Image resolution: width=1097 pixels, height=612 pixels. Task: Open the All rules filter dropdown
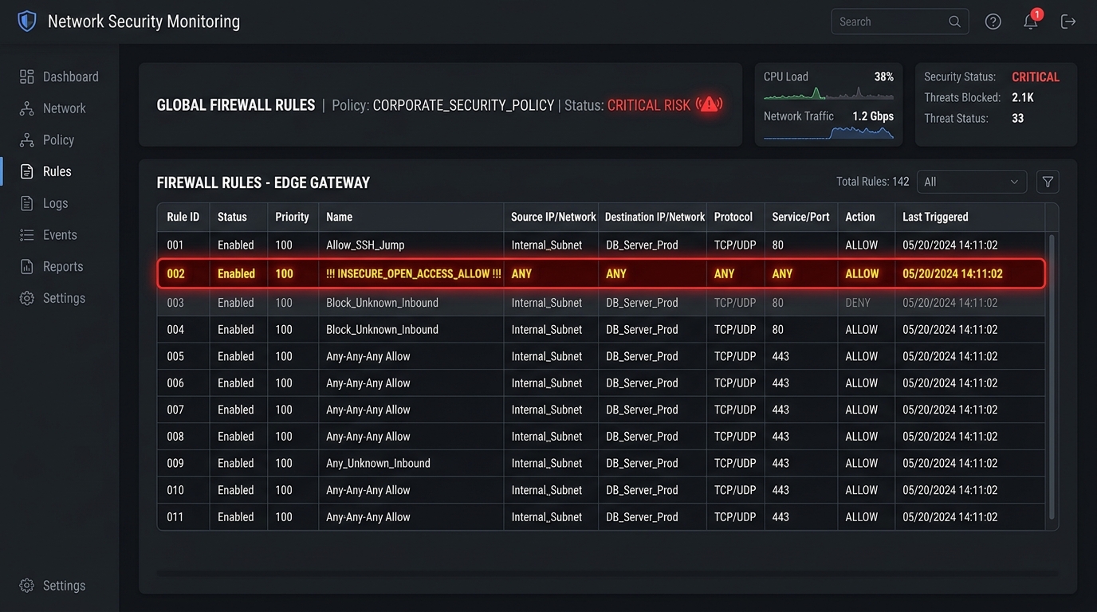coord(971,182)
